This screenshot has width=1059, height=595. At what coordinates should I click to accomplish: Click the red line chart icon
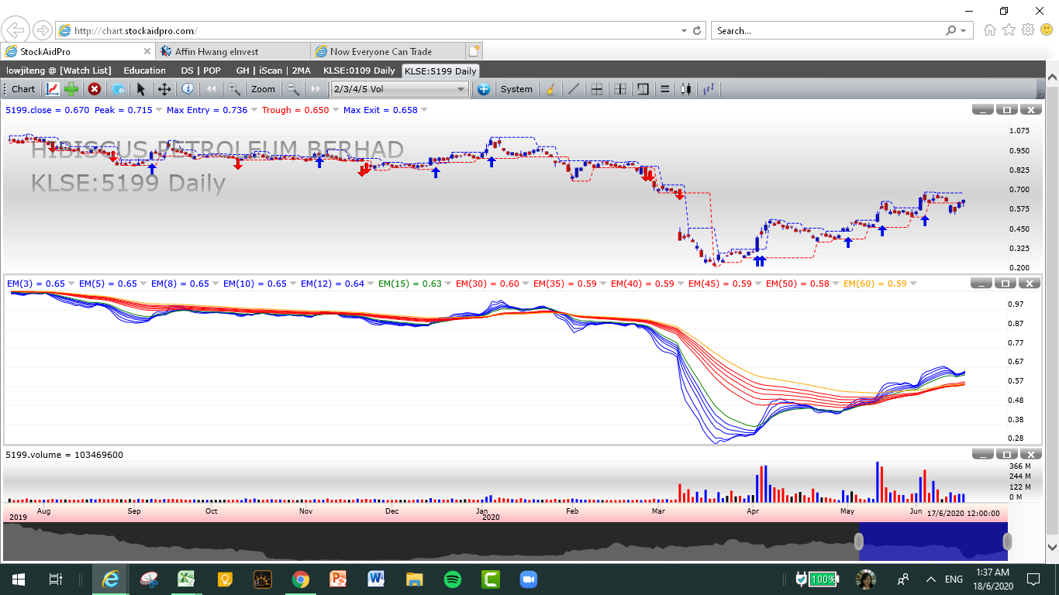pos(52,89)
